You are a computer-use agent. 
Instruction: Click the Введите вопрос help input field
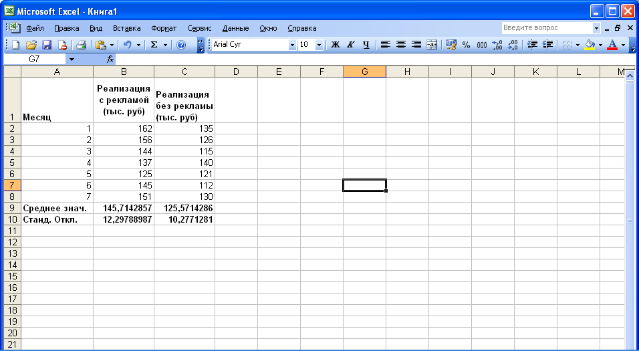[547, 28]
